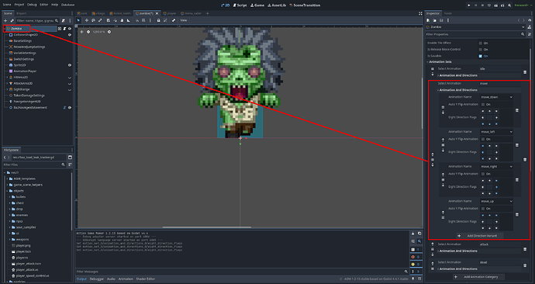Delete the move_down direction variant

517,110
